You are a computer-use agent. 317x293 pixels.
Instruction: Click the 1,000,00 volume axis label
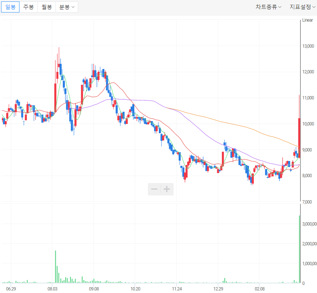point(309,264)
